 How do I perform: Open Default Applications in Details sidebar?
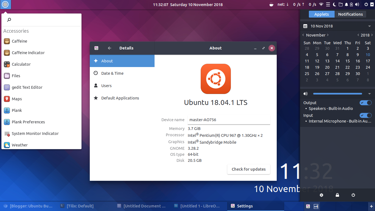[x=122, y=98]
